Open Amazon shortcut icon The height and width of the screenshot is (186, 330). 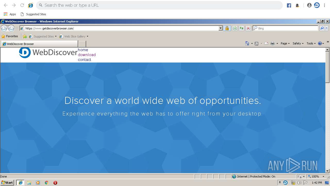coord(297,5)
